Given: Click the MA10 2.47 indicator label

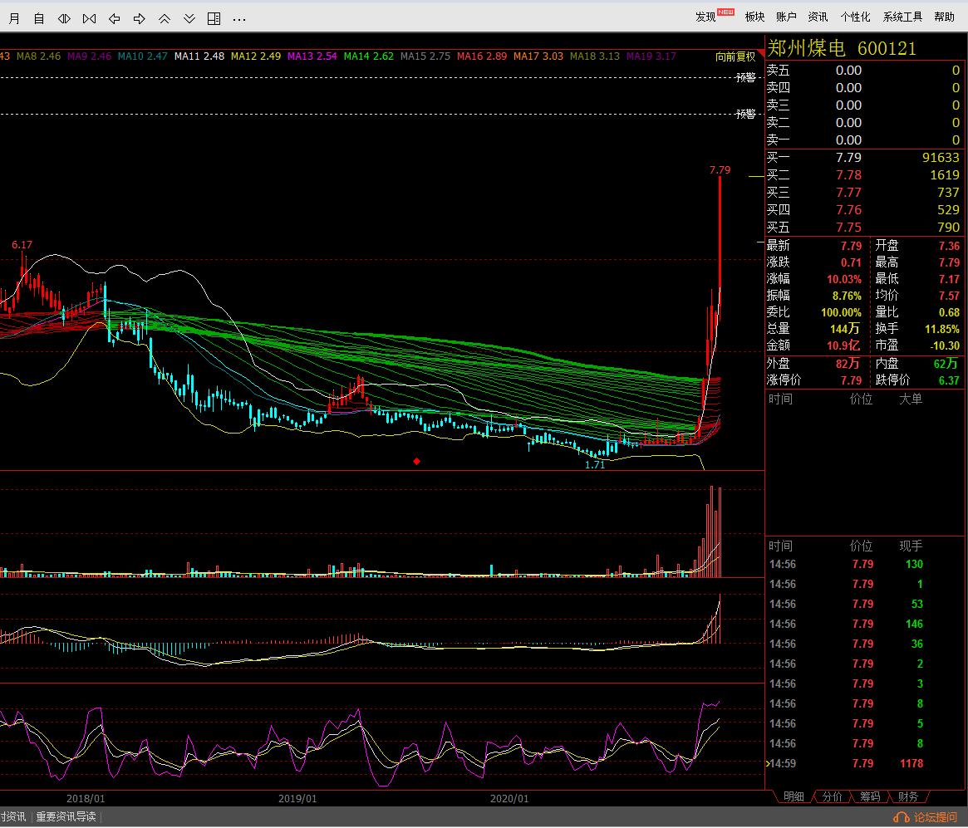Looking at the screenshot, I should tap(143, 56).
